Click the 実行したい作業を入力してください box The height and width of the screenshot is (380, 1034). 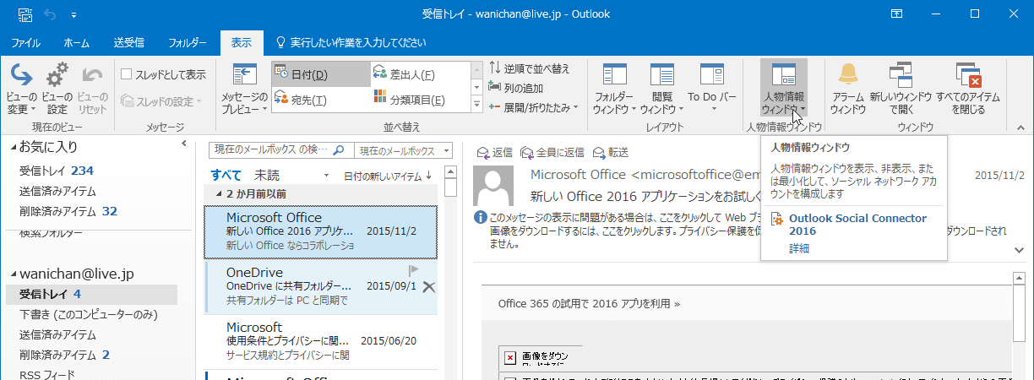[x=351, y=42]
